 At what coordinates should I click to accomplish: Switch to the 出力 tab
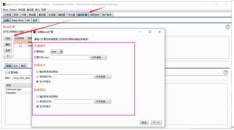point(16,66)
